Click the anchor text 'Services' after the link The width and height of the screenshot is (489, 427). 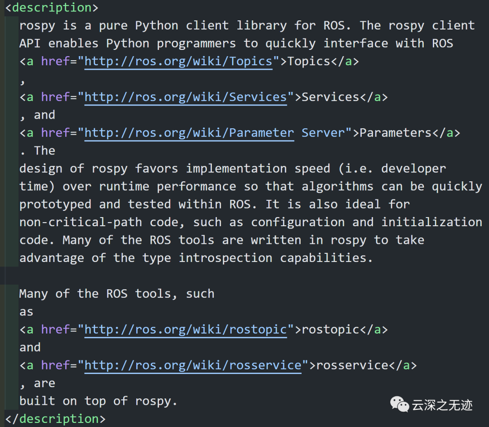[x=330, y=97]
